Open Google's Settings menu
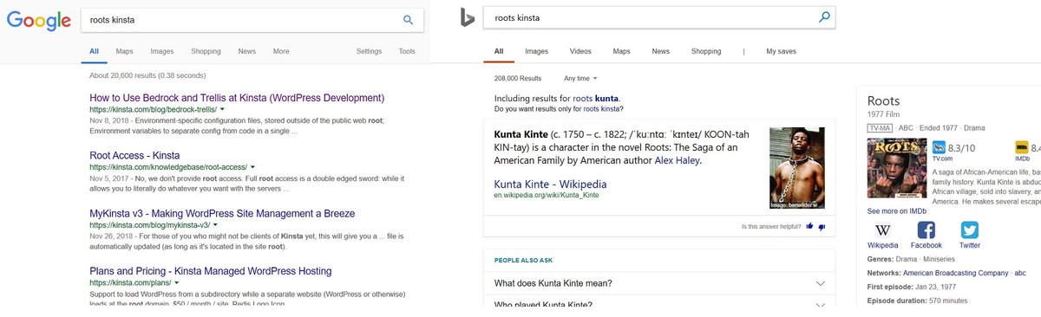The image size is (1041, 317). point(369,51)
